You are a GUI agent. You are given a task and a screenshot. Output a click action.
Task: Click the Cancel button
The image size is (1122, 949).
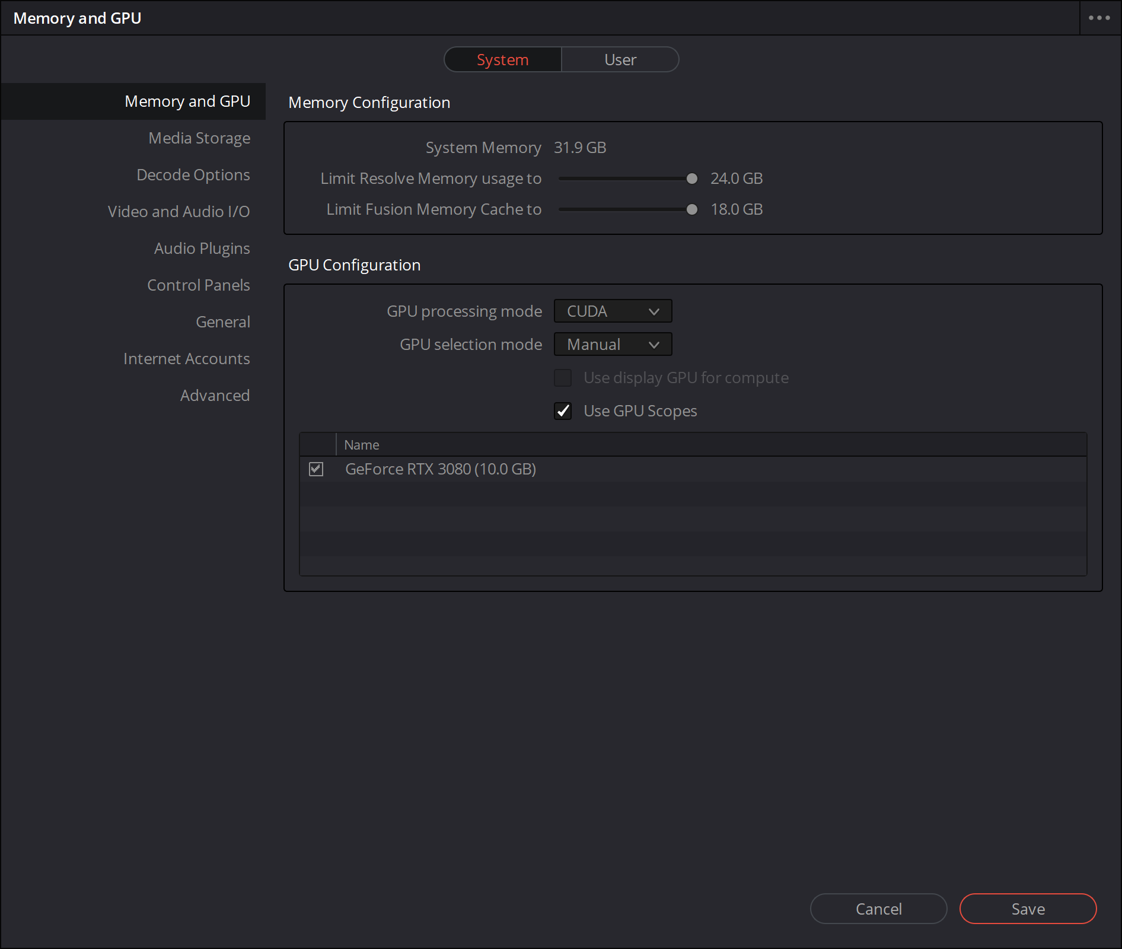point(878,909)
